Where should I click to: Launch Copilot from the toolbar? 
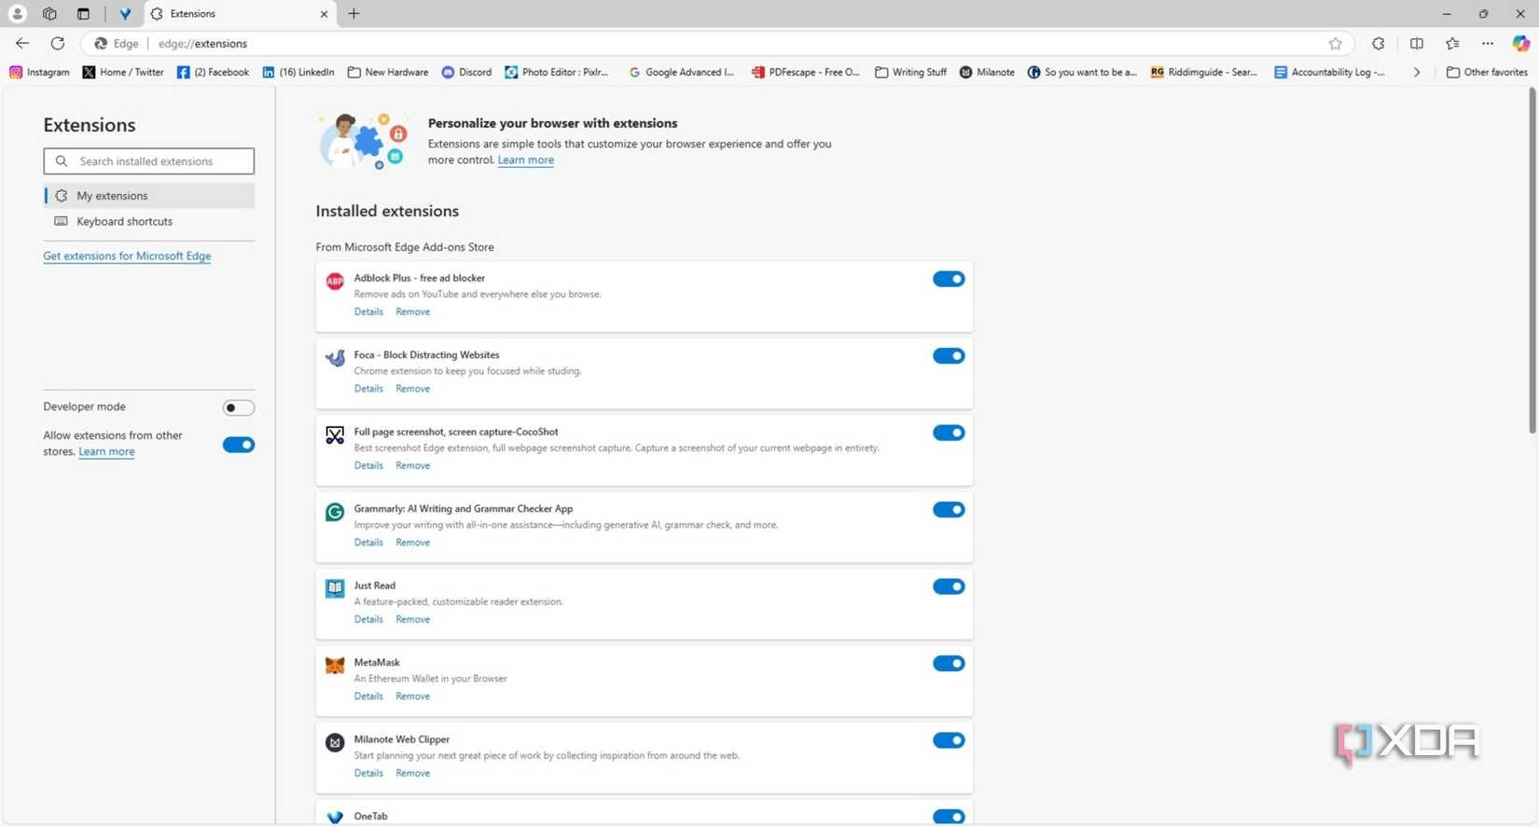click(1521, 44)
